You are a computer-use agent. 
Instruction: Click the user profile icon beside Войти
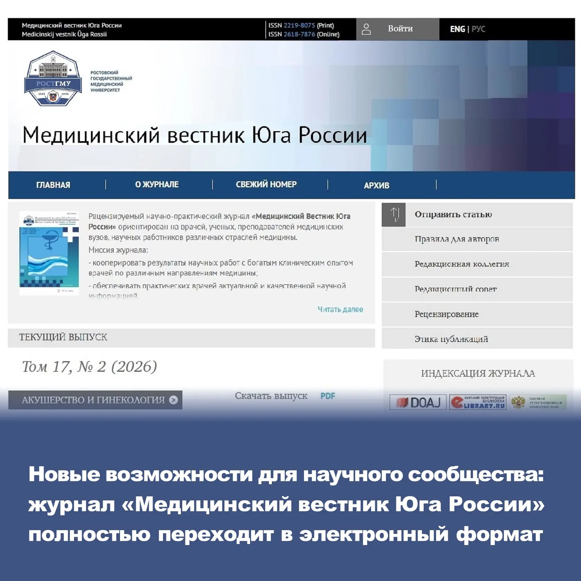tap(366, 29)
